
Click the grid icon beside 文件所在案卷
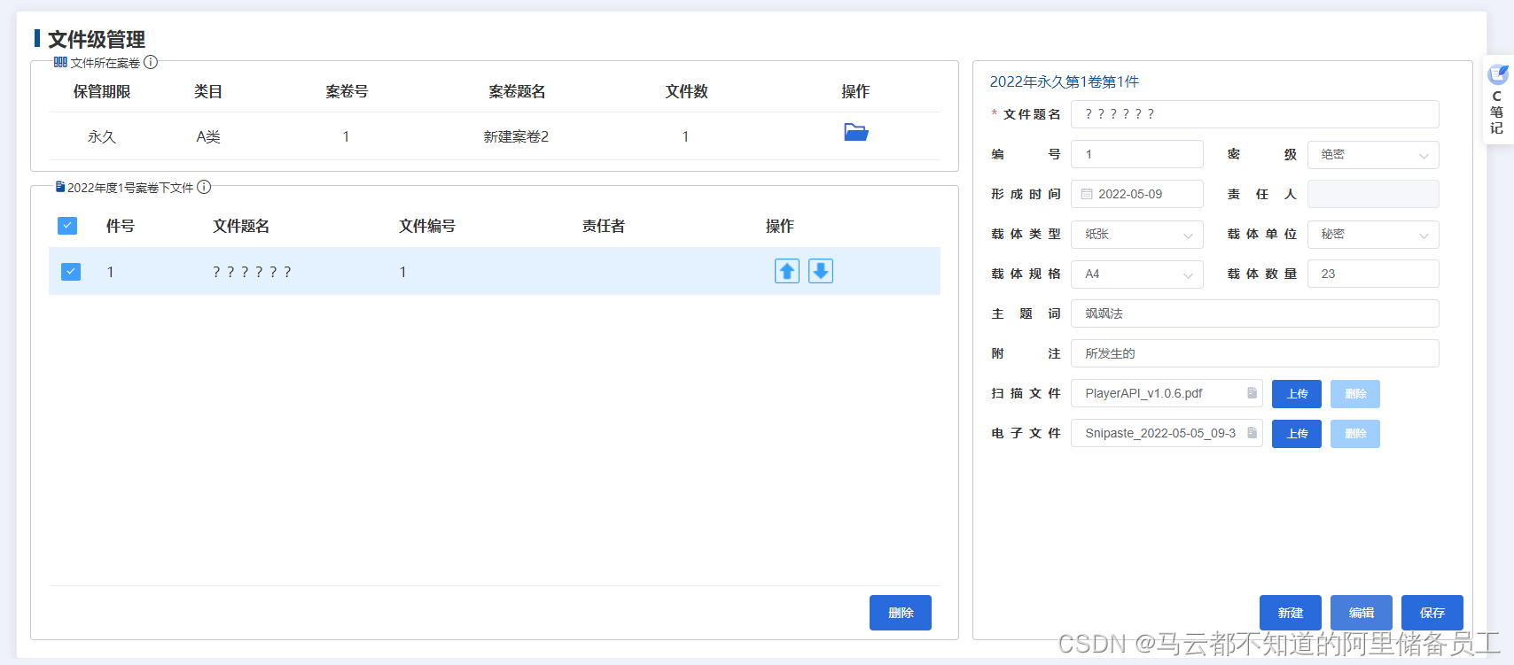60,62
